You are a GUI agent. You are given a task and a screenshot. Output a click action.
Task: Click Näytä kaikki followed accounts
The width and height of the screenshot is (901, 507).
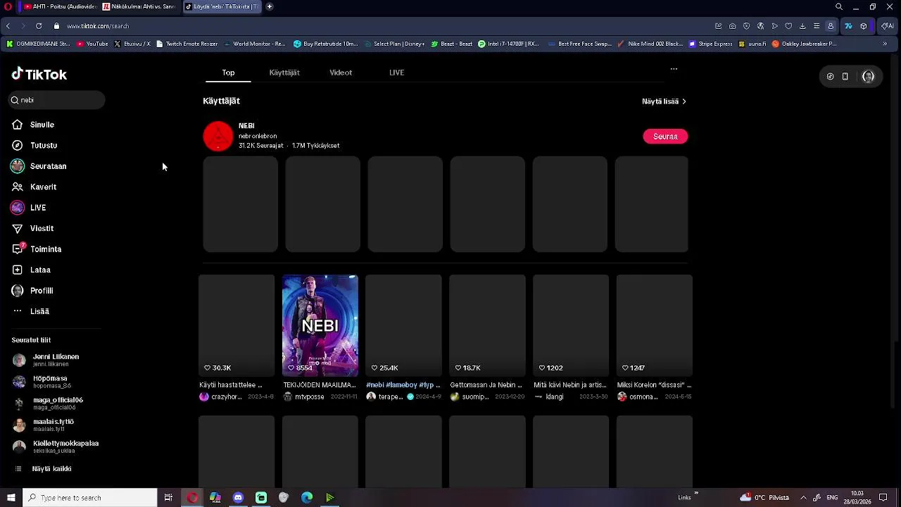[42, 469]
